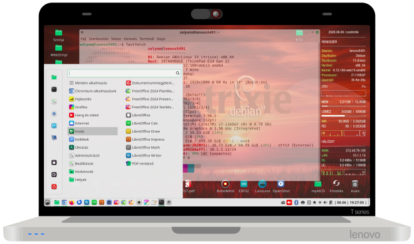Viewport: 414px width, 244px height.
Task: Click the red power off icon in menu sidebar
Action: coord(54,186)
